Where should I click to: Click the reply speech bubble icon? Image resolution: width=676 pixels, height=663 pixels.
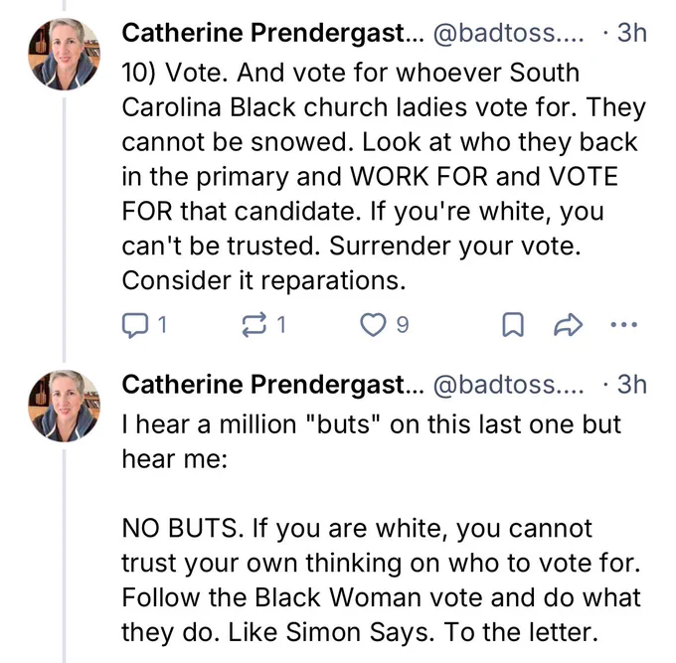[x=134, y=325]
